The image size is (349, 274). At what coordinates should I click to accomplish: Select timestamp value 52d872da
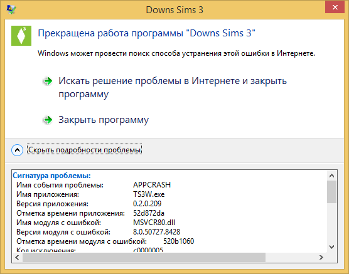(x=149, y=213)
